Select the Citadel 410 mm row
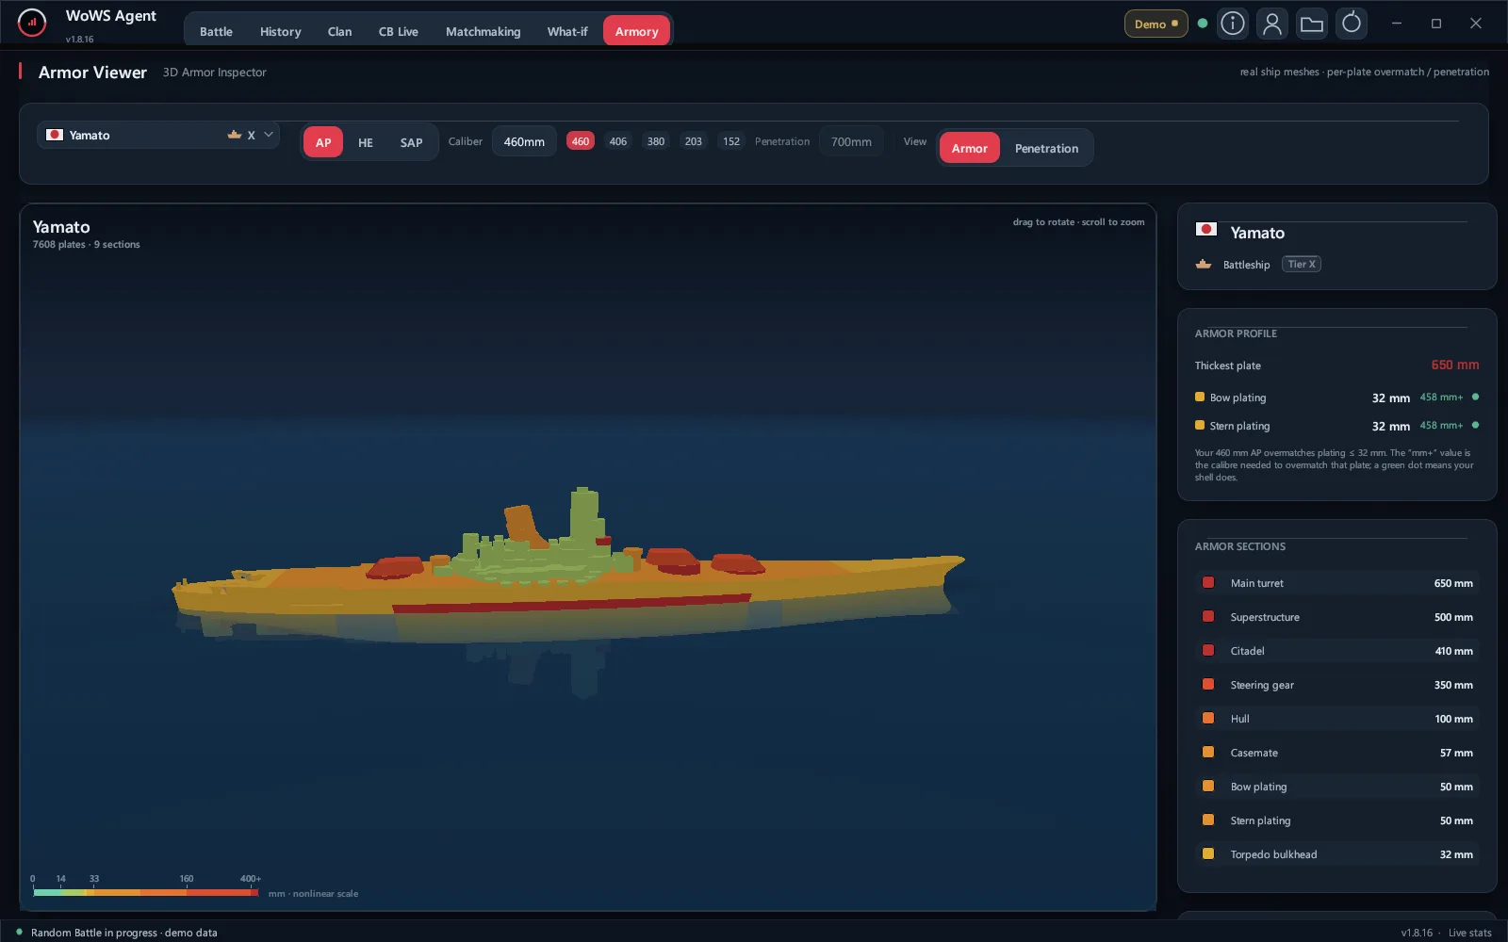Screen dimensions: 1508x942 tap(1336, 651)
